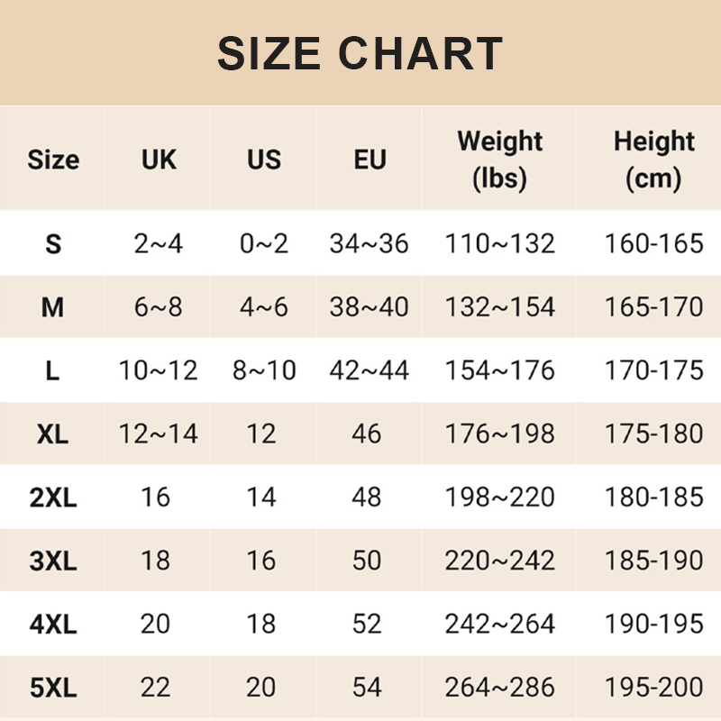Viewport: 721px width, 721px height.
Task: Select the M size row label
Action: 53,307
